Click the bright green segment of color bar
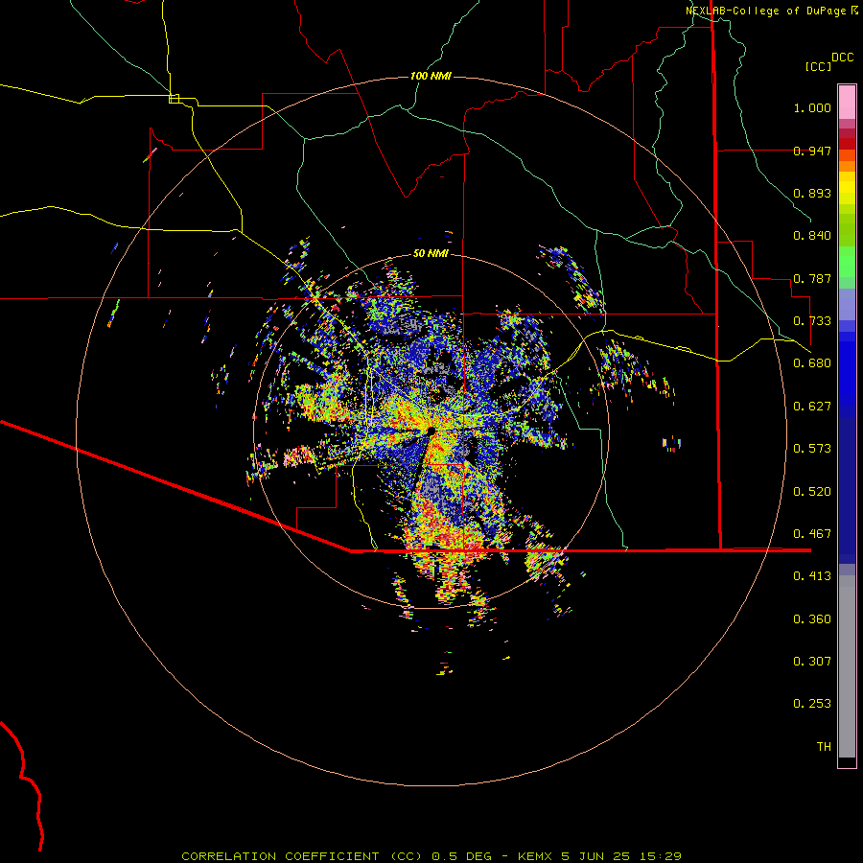The width and height of the screenshot is (863, 863). [847, 262]
